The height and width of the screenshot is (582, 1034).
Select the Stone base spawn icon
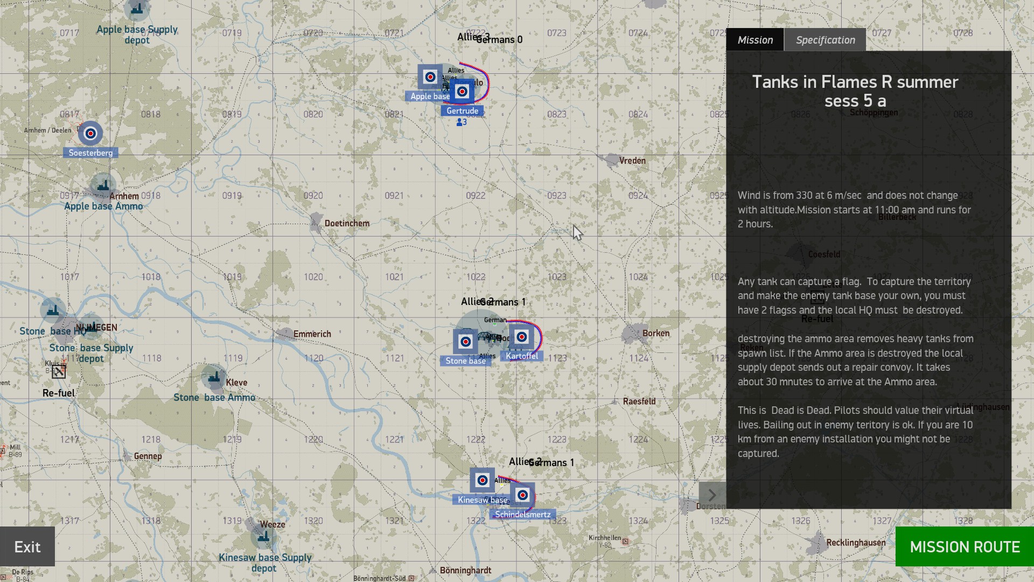[x=466, y=342]
